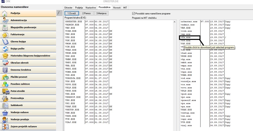
Task: Open Podjetja module with house icon
Action: 5,13
